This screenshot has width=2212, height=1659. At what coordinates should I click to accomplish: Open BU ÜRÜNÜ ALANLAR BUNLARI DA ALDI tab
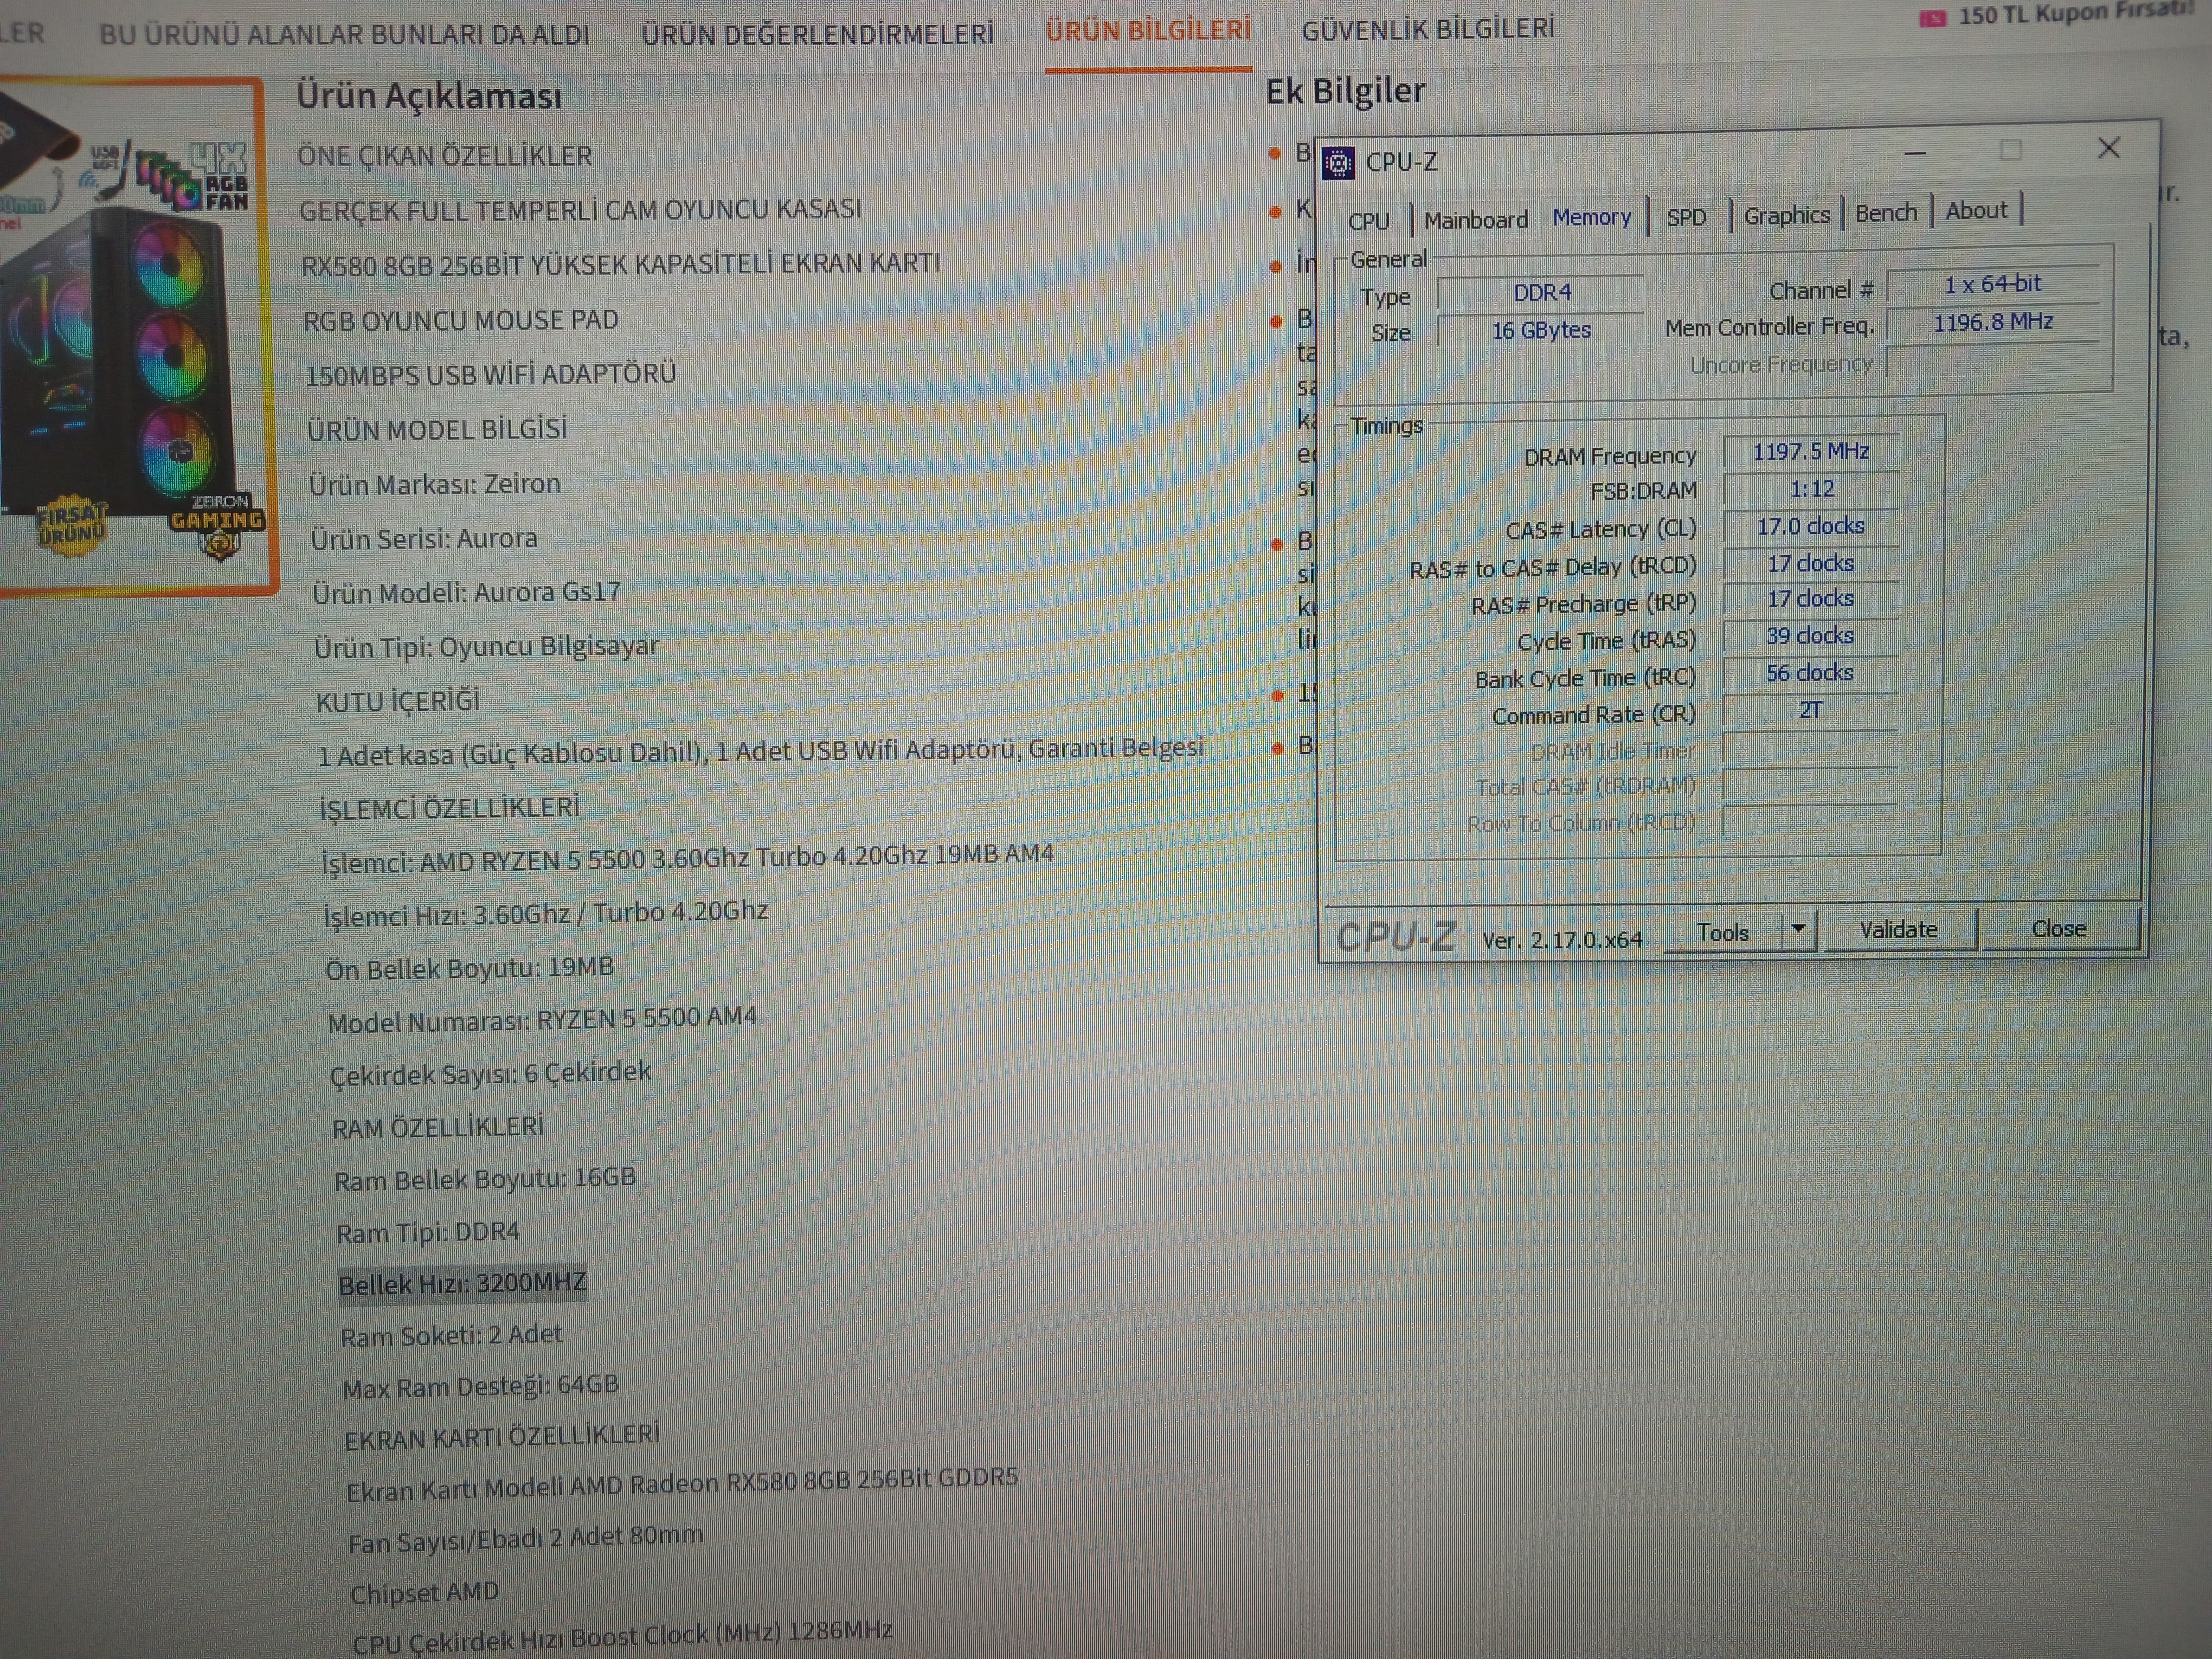click(x=344, y=35)
